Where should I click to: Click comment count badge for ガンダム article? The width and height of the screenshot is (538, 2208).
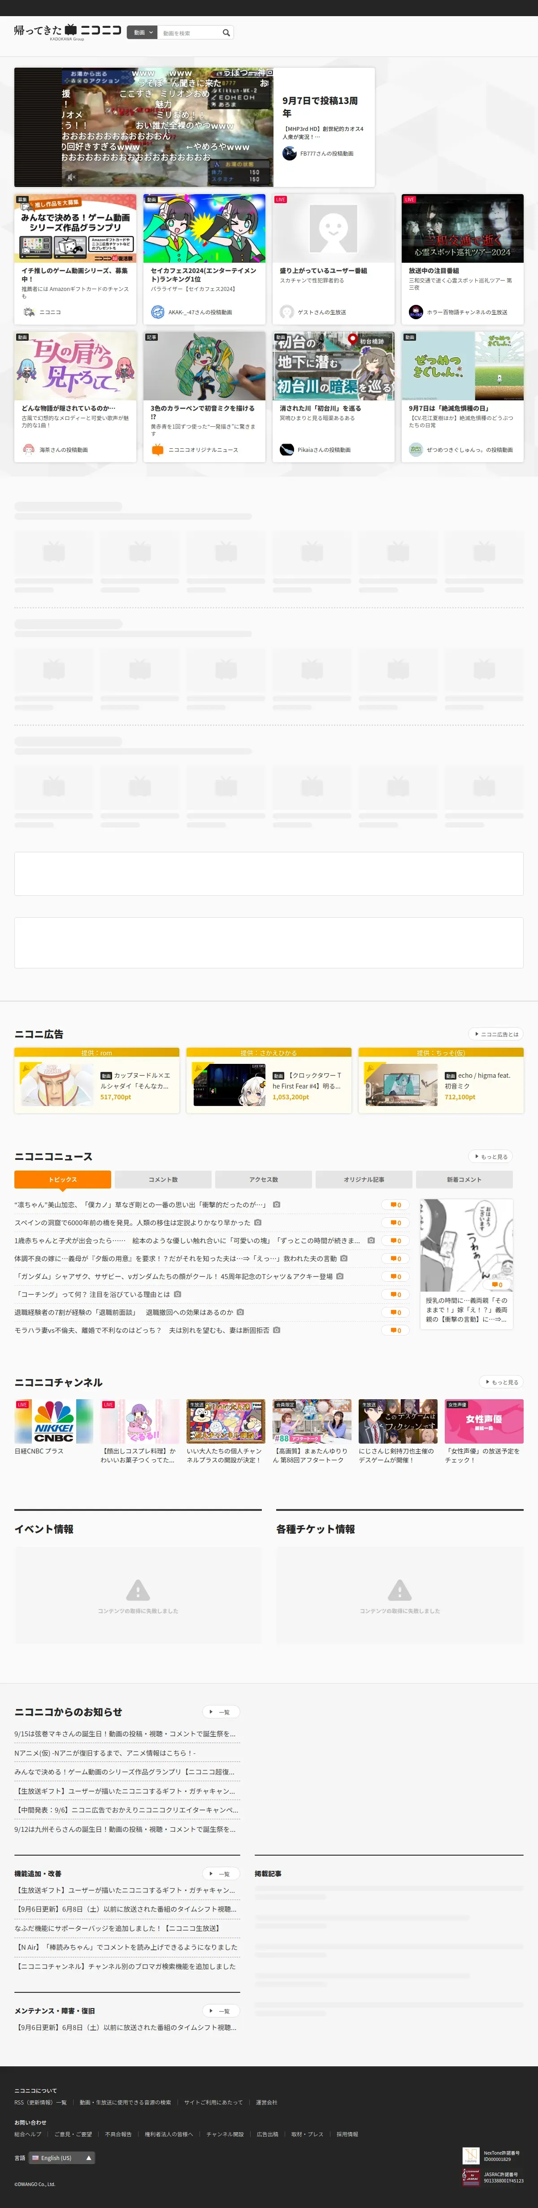click(x=395, y=1276)
